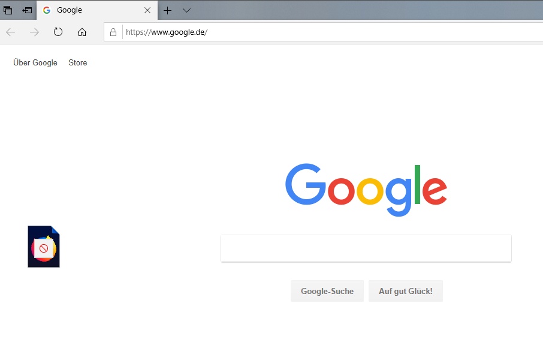The image size is (543, 363).
Task: Open the Über Google link
Action: tap(35, 62)
